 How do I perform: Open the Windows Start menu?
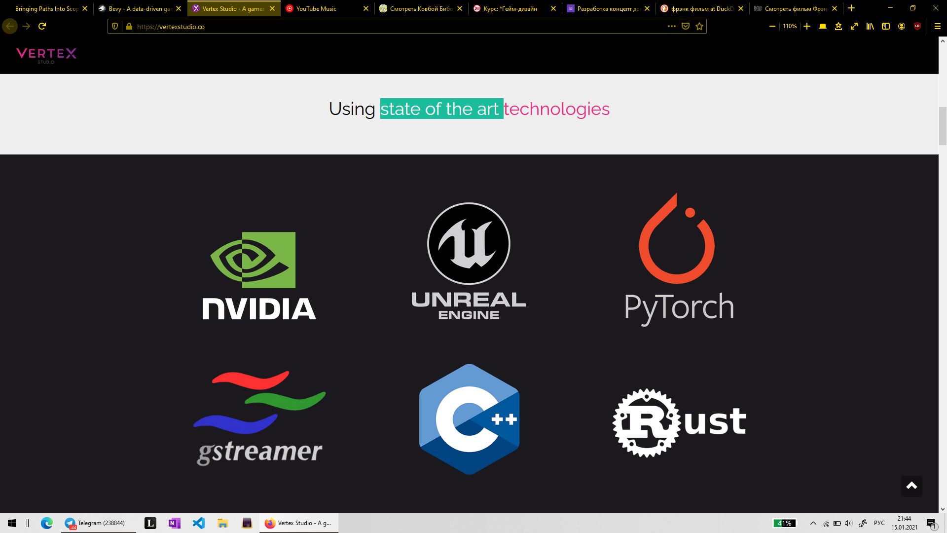pos(12,523)
